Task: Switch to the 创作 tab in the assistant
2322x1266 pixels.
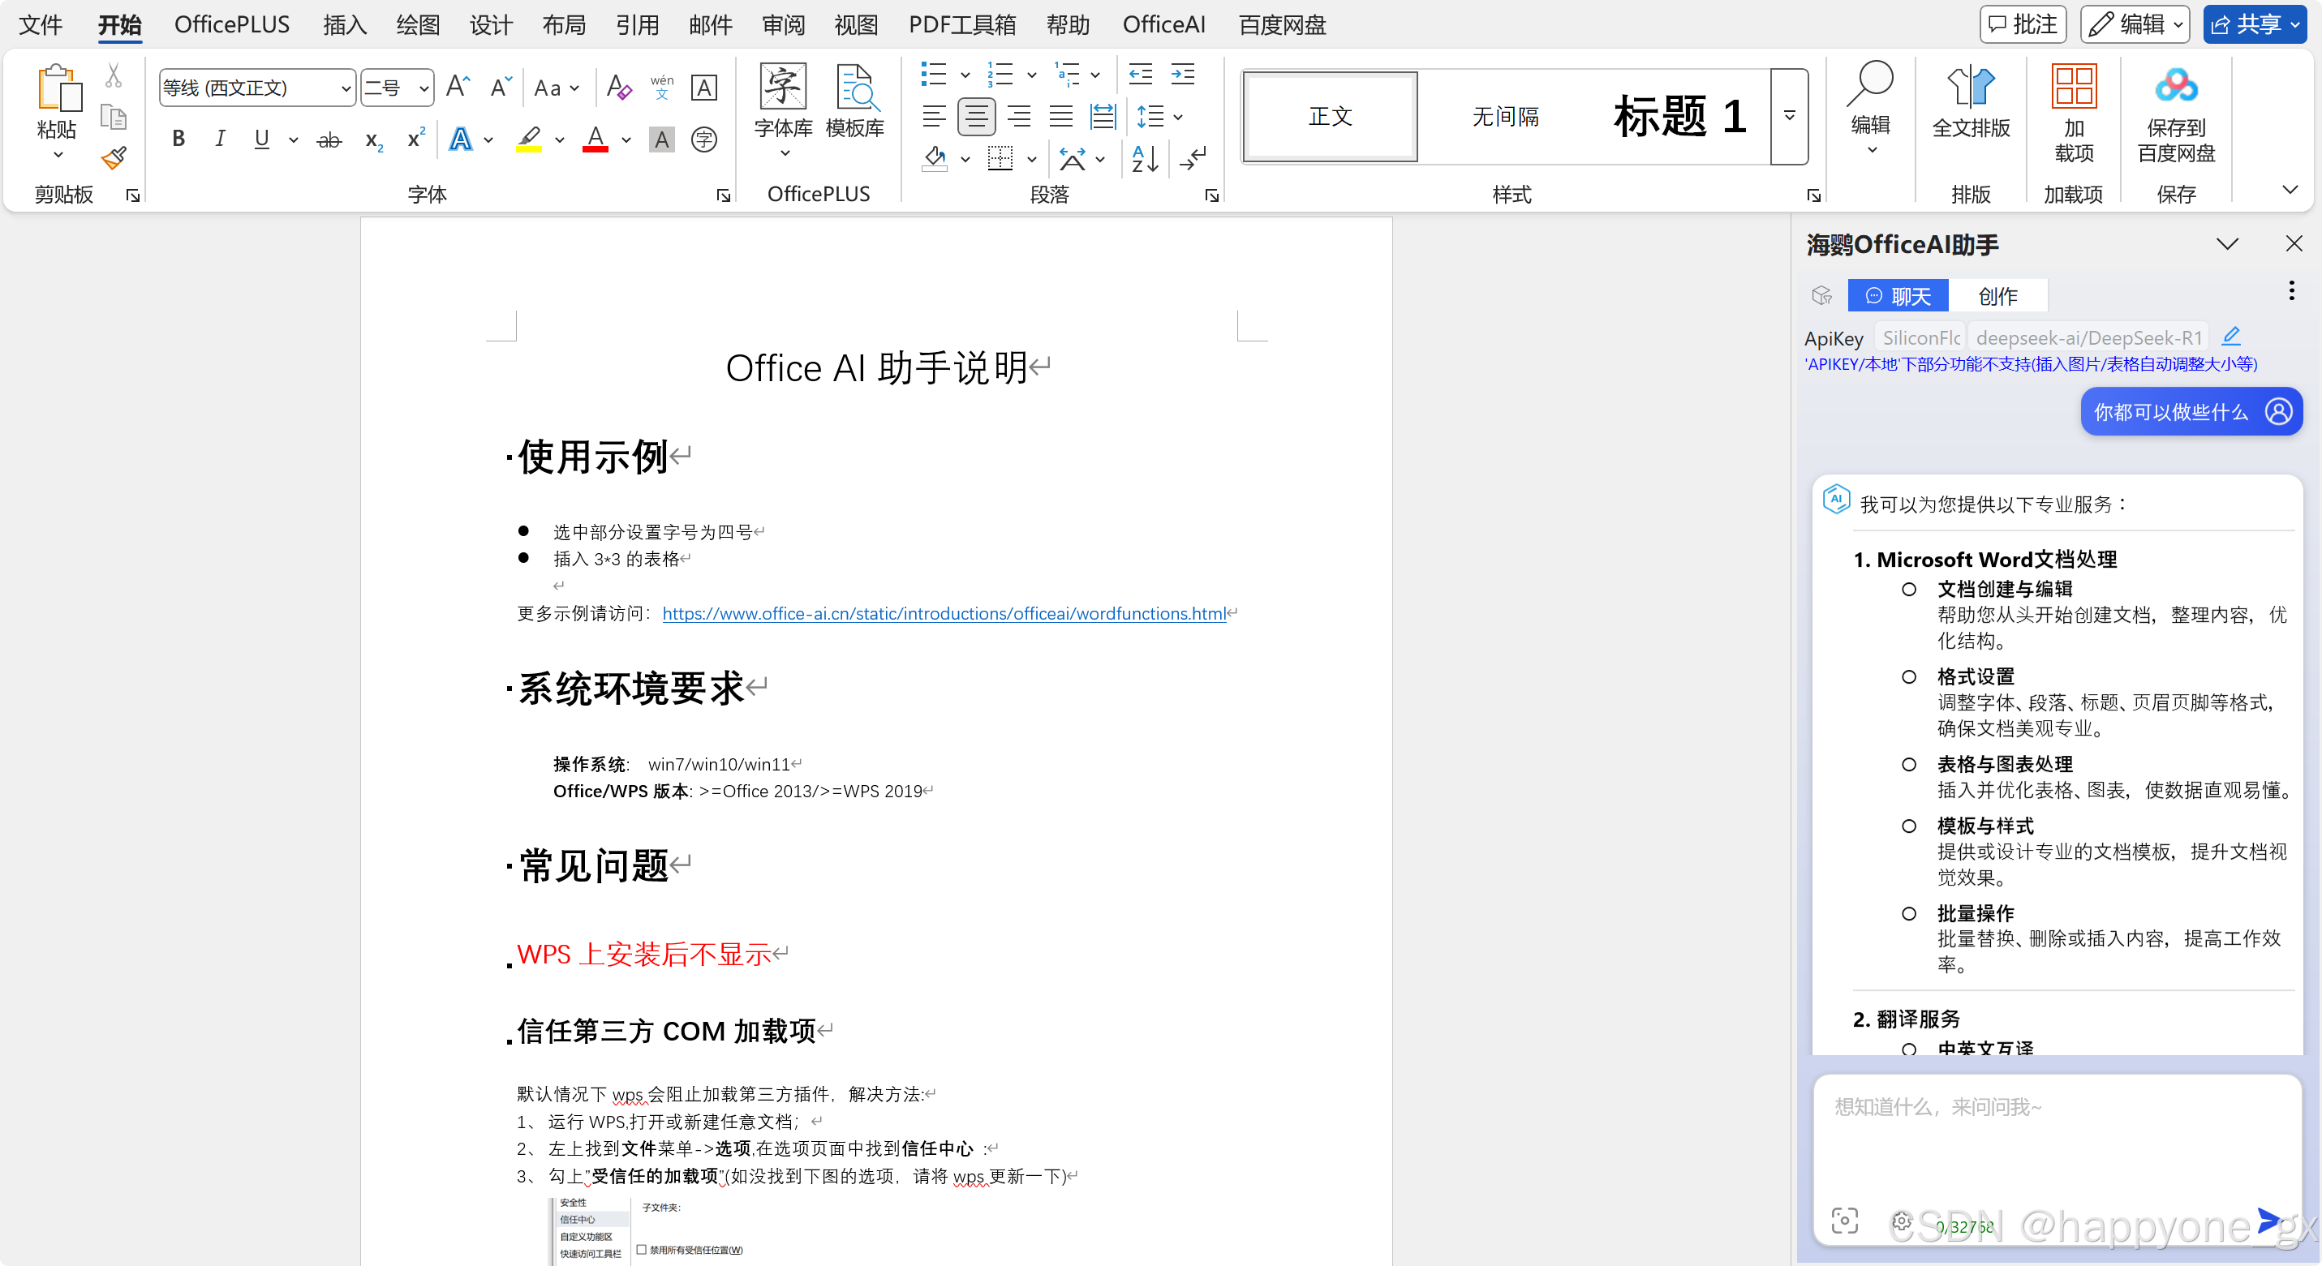Action: click(x=1997, y=295)
